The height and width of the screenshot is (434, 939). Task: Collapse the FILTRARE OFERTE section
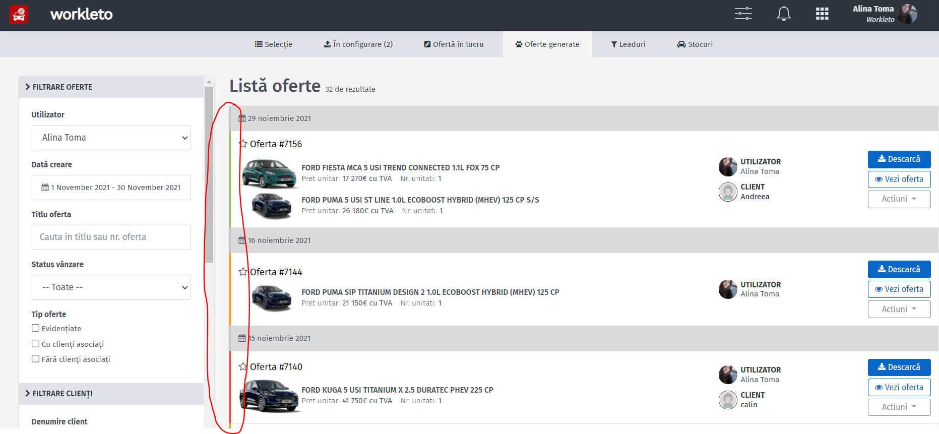coord(111,87)
